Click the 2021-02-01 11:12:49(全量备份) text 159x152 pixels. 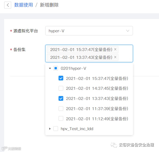97,119
